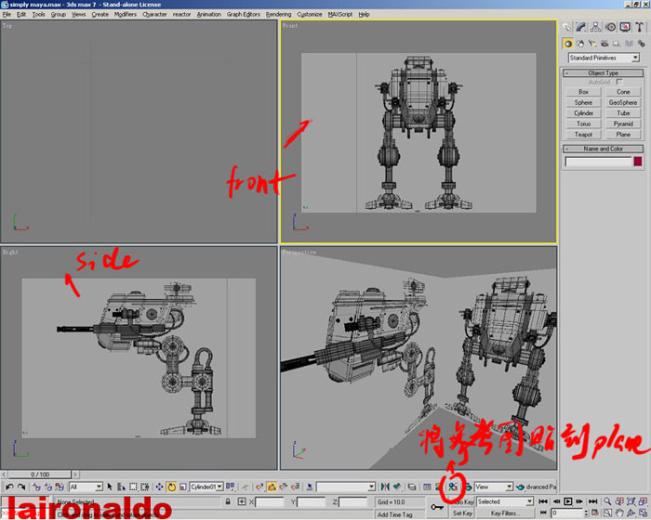
Task: Click the Undo arrow in toolbar
Action: click(x=9, y=487)
